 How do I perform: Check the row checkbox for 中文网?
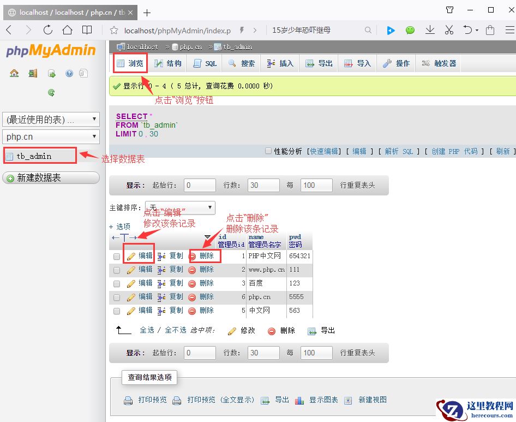(117, 311)
